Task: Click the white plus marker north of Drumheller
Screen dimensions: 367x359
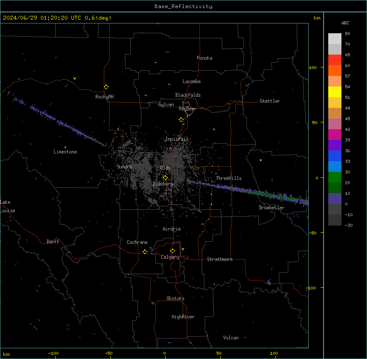Action: pyautogui.click(x=261, y=160)
